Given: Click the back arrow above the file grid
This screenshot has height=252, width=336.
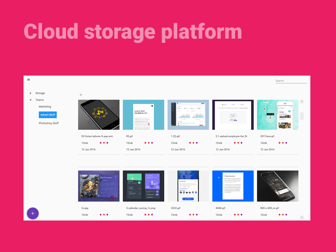Looking at the screenshot, I should point(81,94).
